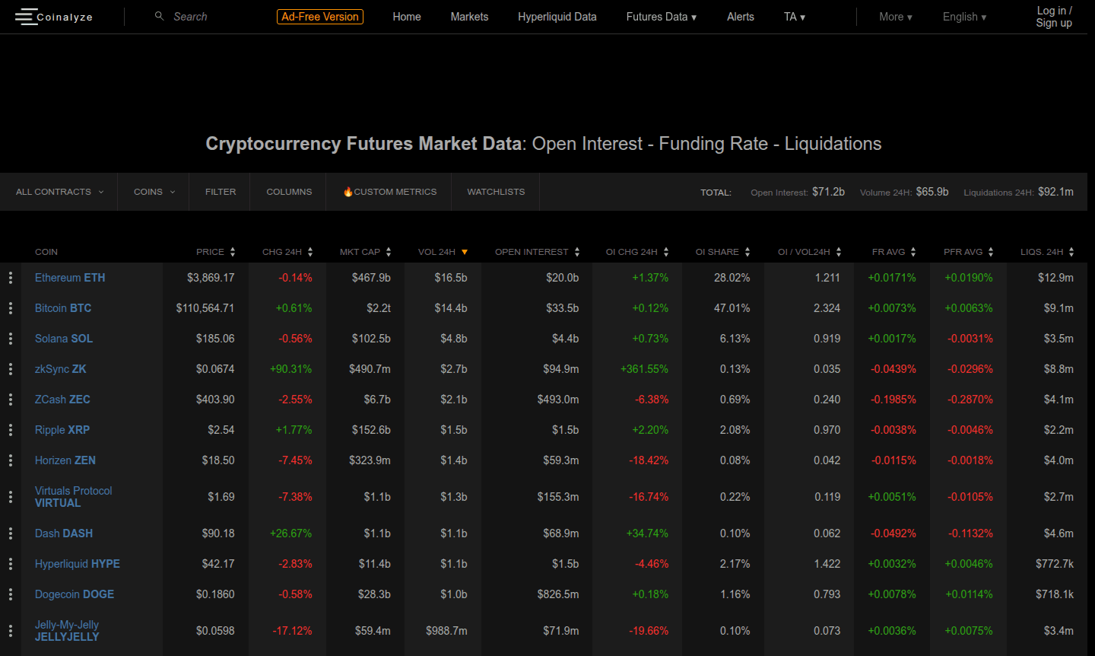
Task: Open the COINS dropdown
Action: click(153, 192)
